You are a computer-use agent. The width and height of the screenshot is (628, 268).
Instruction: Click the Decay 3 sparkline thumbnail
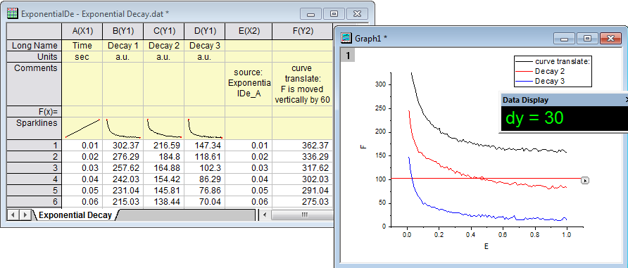(x=205, y=129)
